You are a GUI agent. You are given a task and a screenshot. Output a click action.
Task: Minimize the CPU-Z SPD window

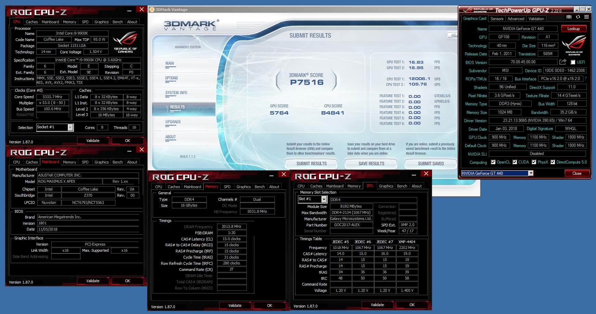[414, 175]
